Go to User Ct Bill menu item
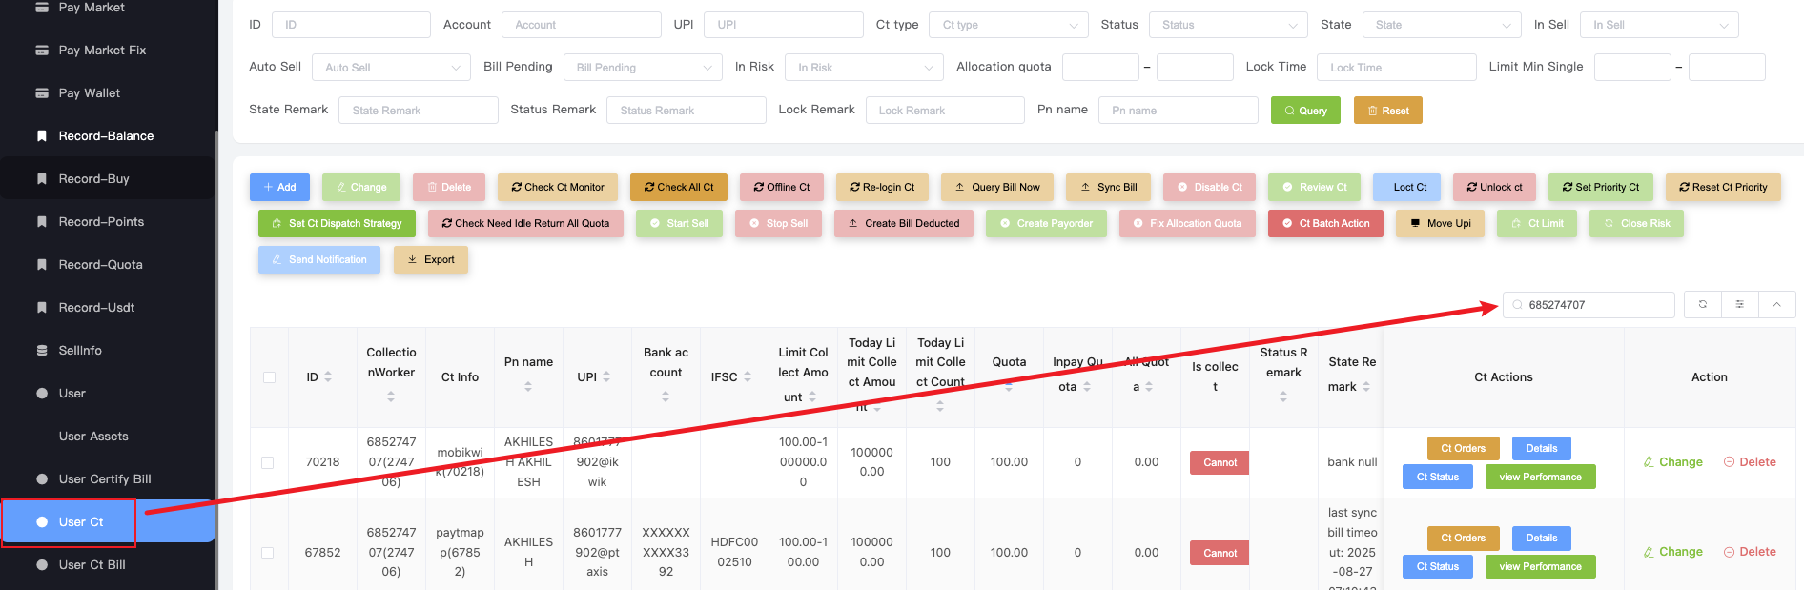The image size is (1804, 590). coord(92,565)
